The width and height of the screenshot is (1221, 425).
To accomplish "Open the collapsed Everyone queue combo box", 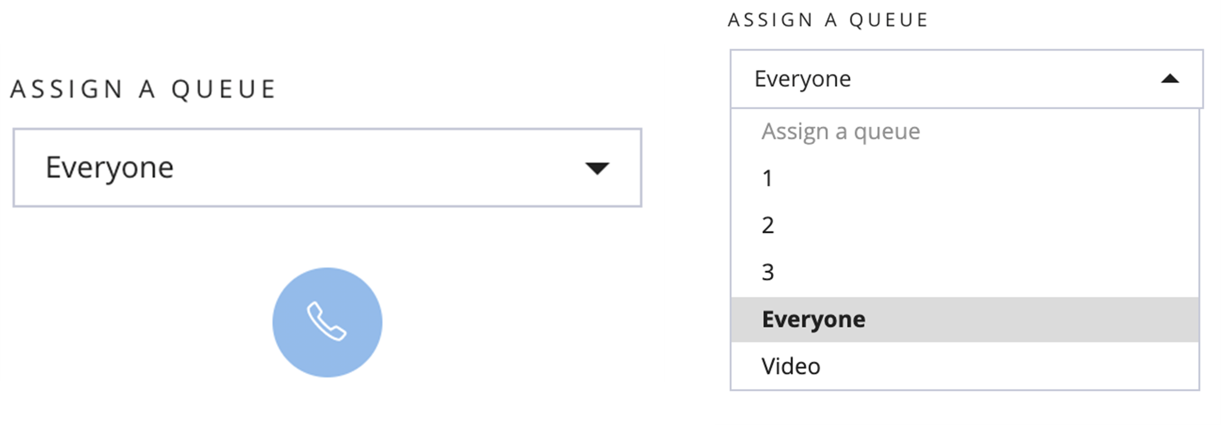I will (327, 168).
